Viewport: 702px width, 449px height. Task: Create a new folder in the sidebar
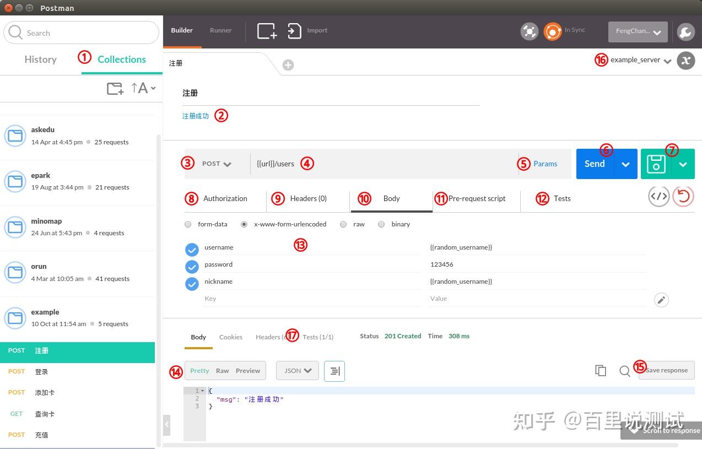click(x=115, y=88)
